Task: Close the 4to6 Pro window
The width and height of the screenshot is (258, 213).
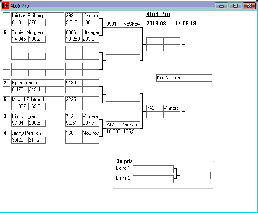Action: pos(249,6)
